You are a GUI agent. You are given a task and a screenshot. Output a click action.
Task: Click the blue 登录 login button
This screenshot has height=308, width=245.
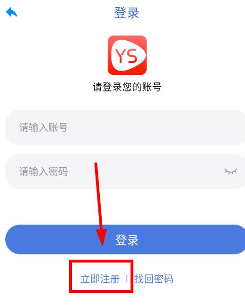[x=125, y=239]
